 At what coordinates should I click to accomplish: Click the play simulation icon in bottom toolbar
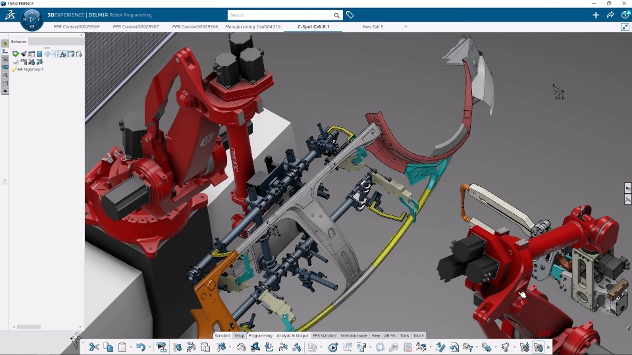tap(333, 347)
